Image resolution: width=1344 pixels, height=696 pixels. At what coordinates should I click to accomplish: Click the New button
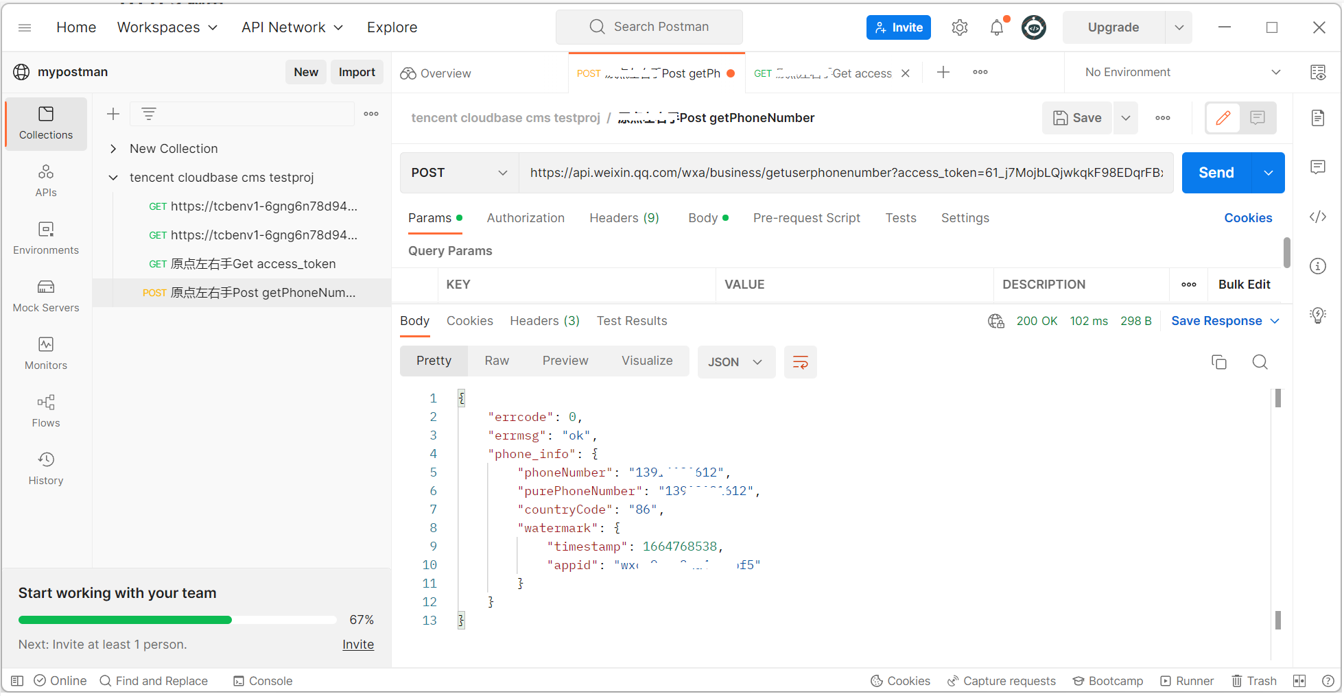(306, 72)
